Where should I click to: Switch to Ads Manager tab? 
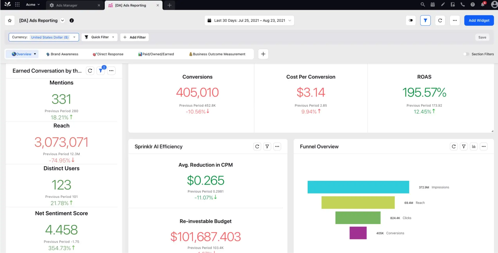[x=75, y=5]
